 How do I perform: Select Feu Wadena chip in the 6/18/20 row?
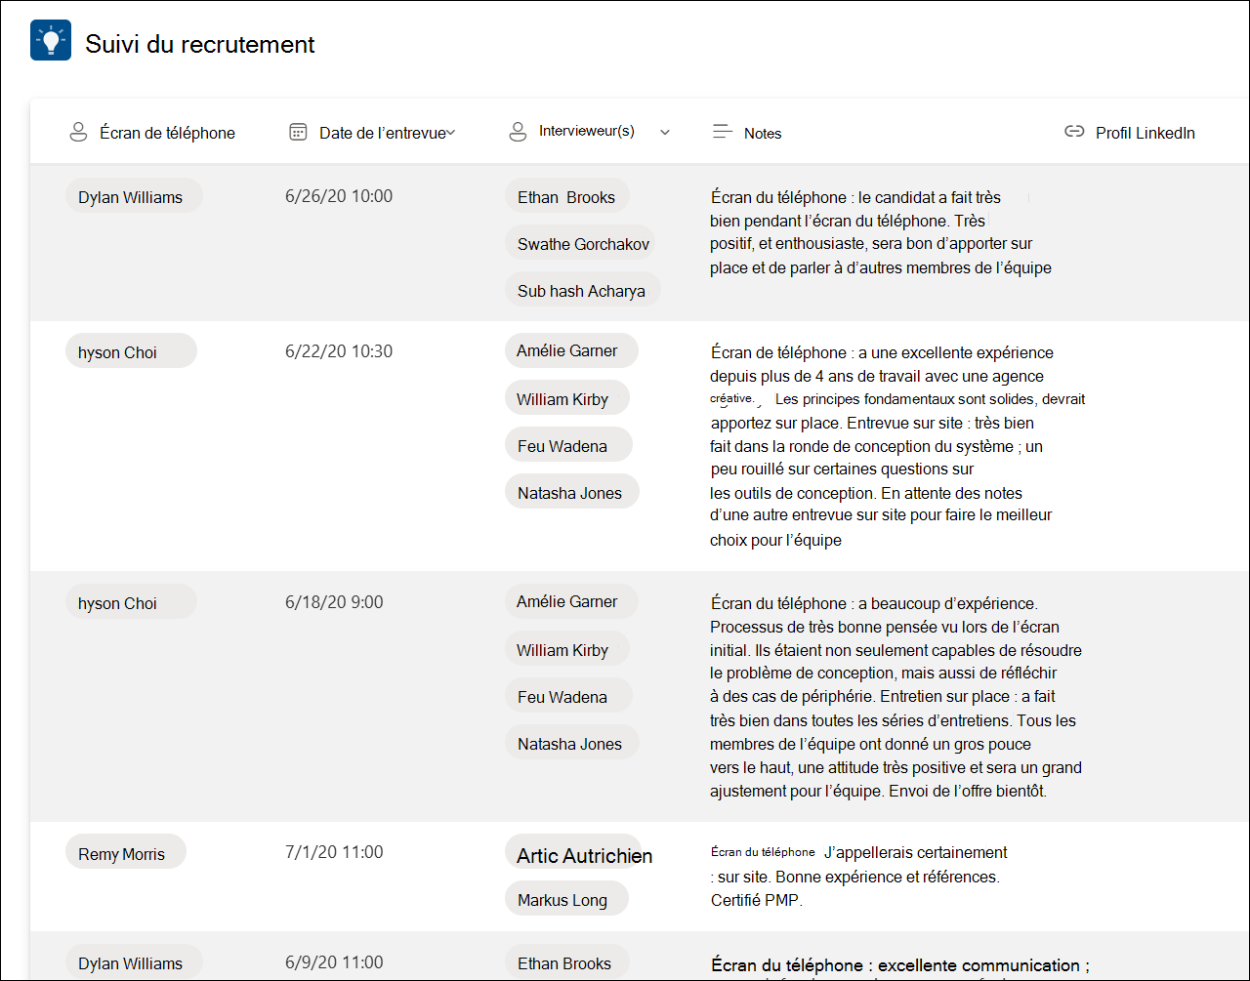point(568,696)
